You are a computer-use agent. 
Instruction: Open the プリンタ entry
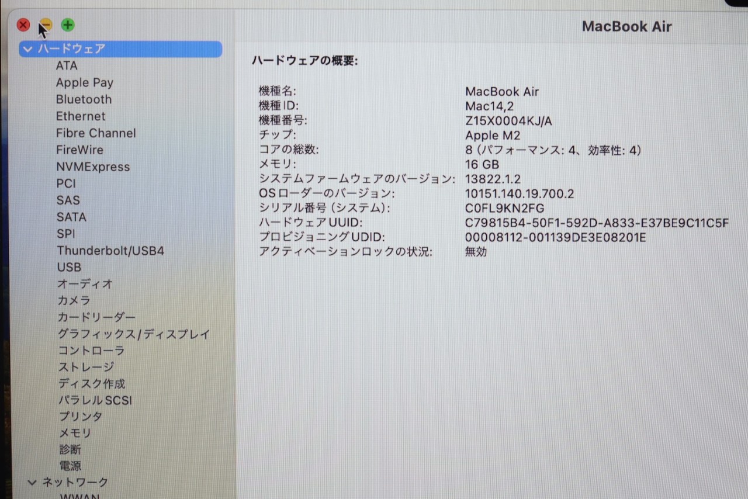point(80,417)
